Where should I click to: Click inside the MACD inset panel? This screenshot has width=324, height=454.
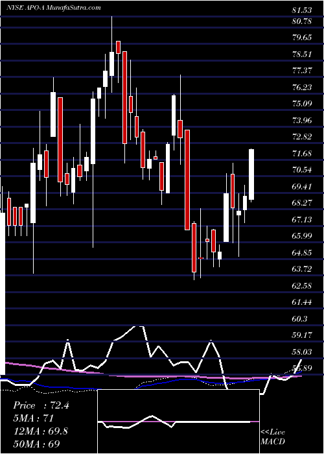coord(178,422)
